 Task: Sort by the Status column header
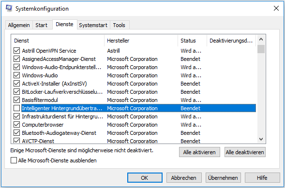193,41
